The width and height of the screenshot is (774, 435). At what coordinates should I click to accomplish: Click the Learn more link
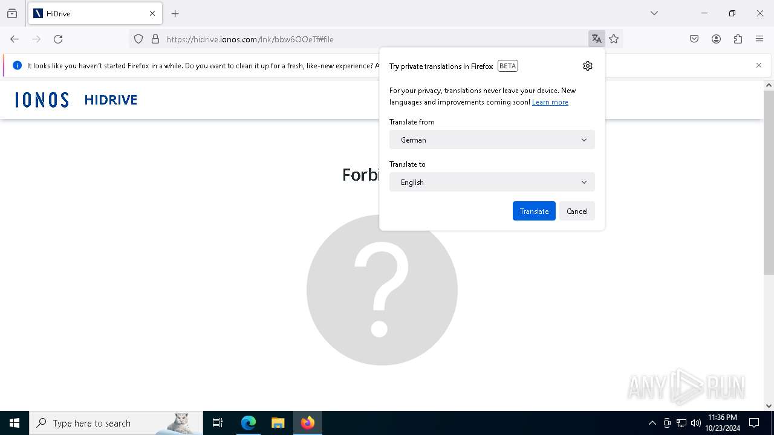pos(550,102)
